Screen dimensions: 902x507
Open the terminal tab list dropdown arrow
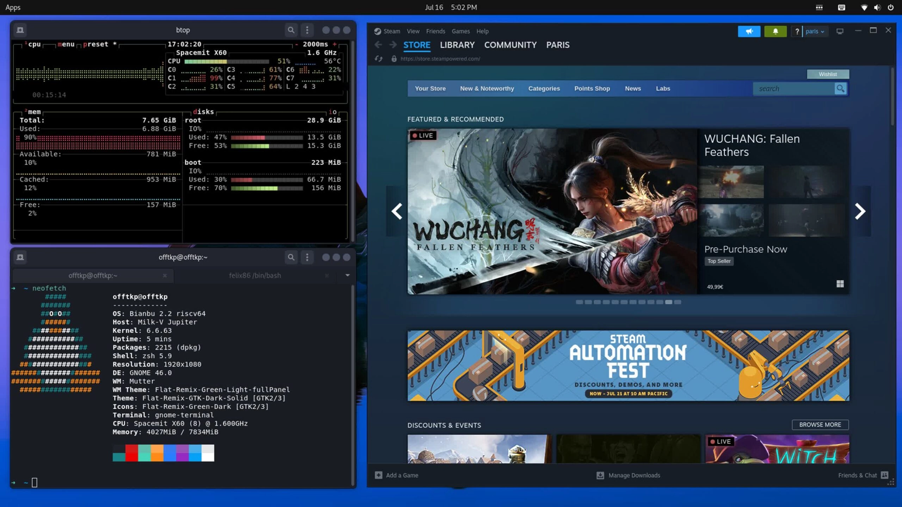[347, 275]
